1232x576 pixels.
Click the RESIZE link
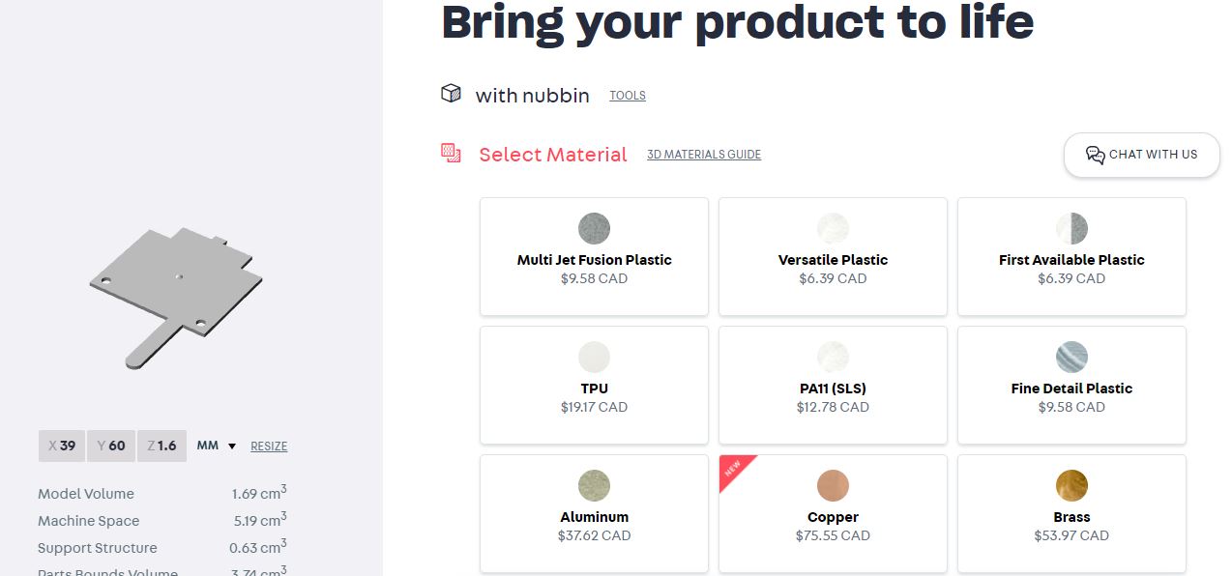[x=269, y=446]
